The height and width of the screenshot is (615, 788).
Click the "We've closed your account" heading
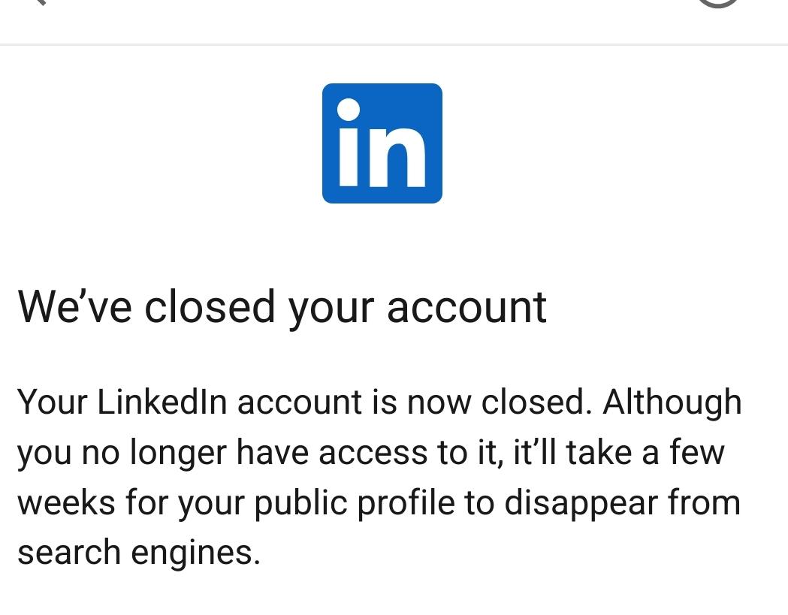tap(282, 308)
